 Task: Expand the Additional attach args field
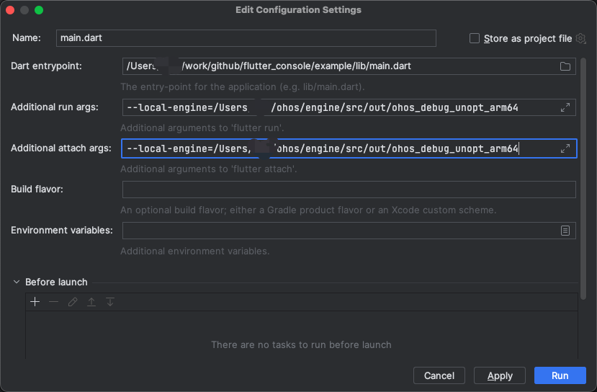(x=565, y=148)
